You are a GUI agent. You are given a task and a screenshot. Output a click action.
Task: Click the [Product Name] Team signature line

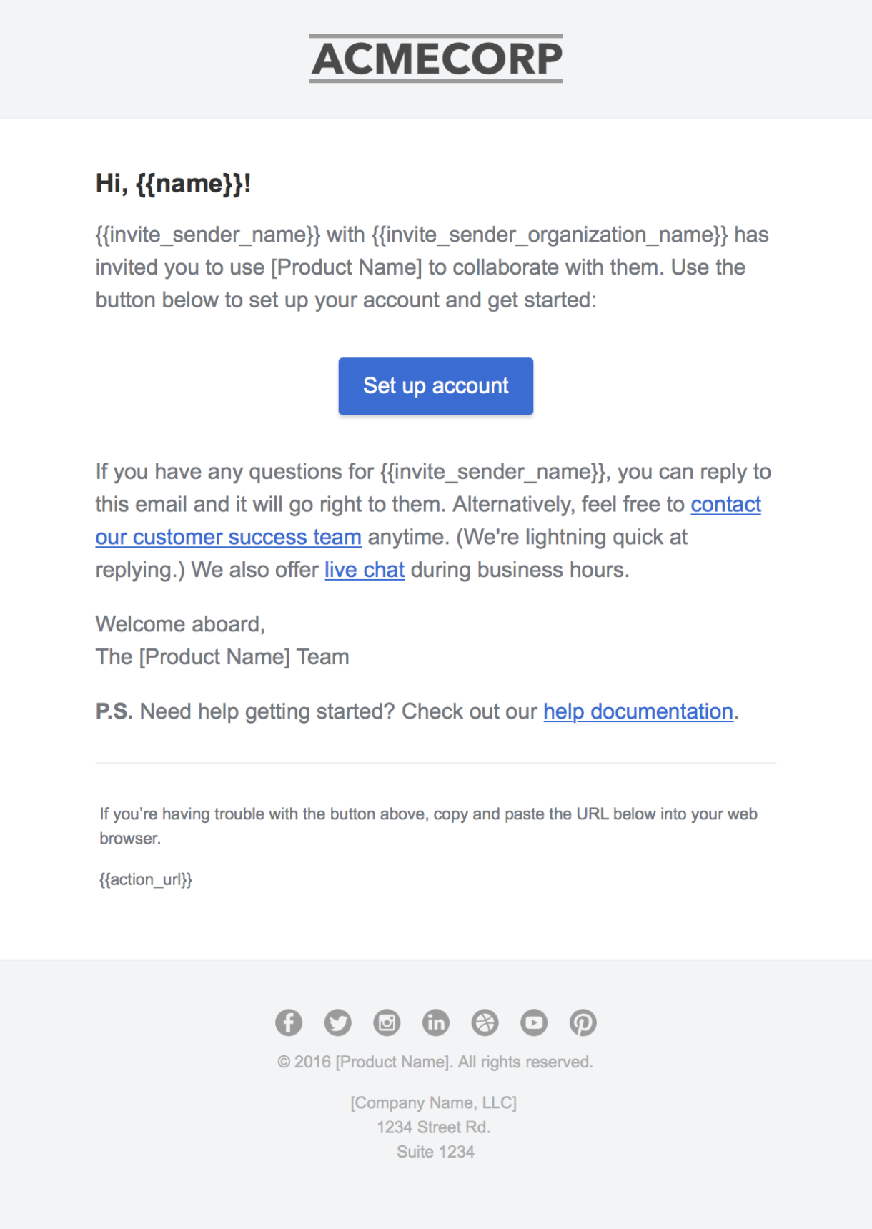point(222,656)
